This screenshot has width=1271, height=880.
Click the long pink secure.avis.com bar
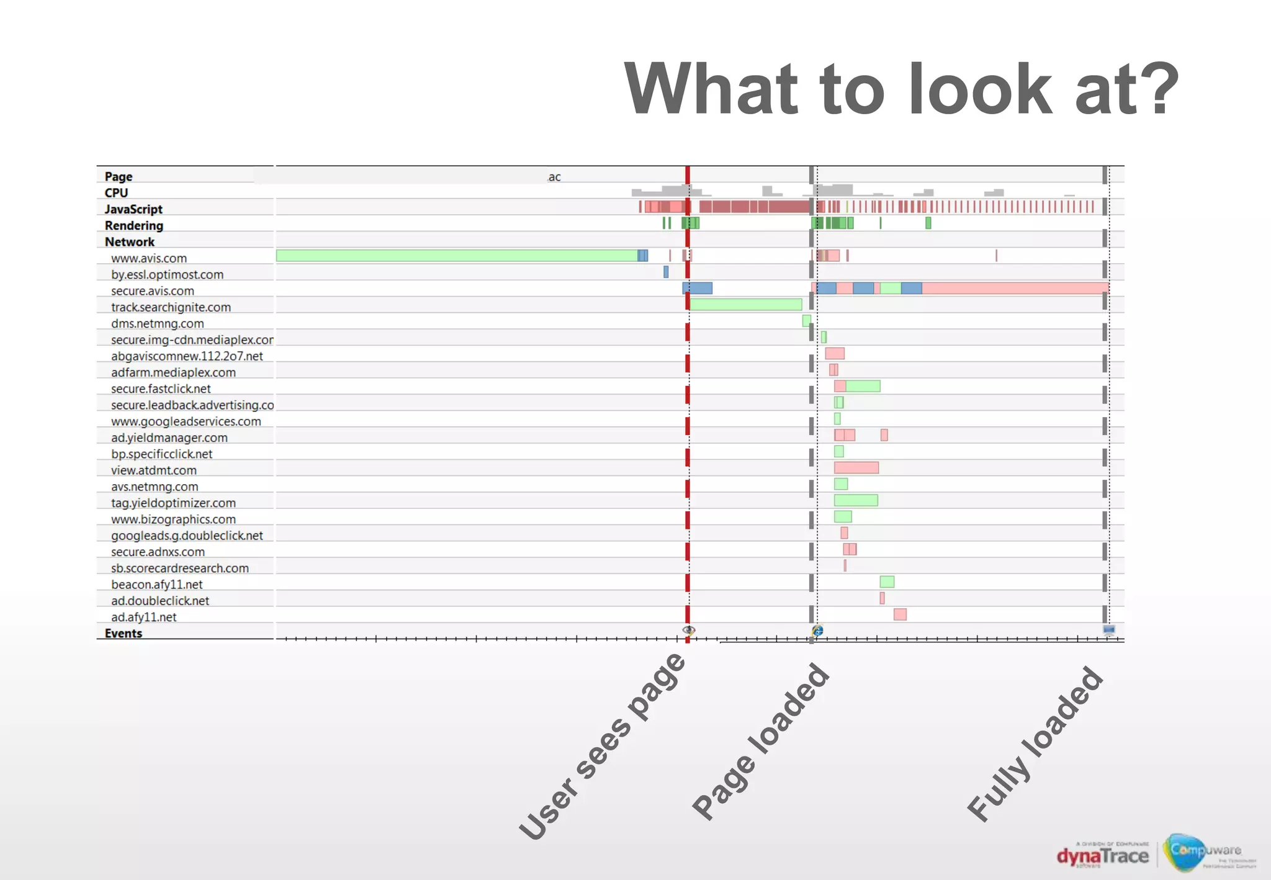click(1014, 288)
